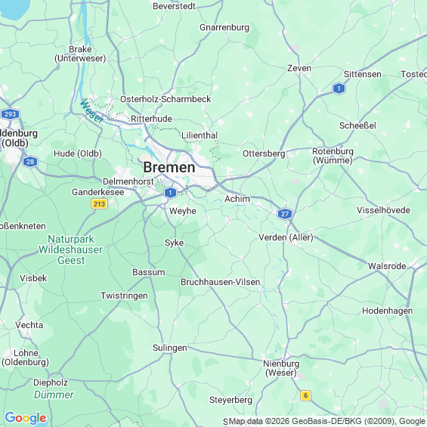The height and width of the screenshot is (427, 427).
Task: Click the Dümmer lake label
Action: pyautogui.click(x=54, y=395)
